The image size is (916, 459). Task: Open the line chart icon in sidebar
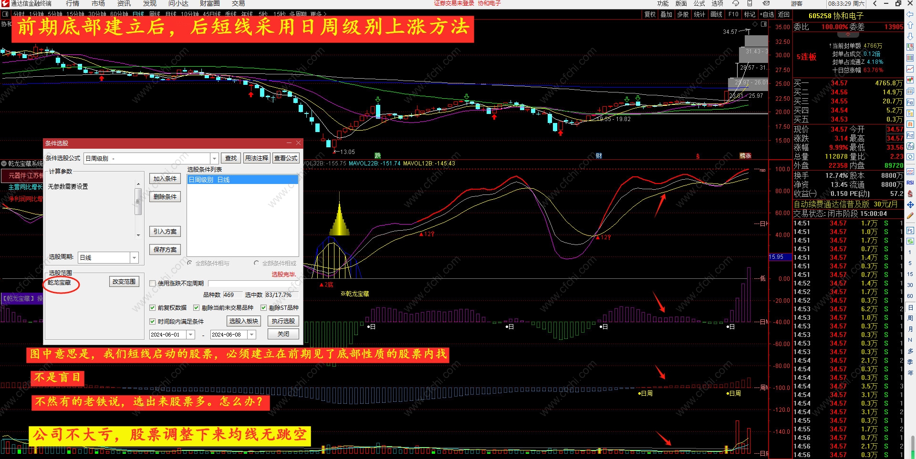tap(910, 69)
